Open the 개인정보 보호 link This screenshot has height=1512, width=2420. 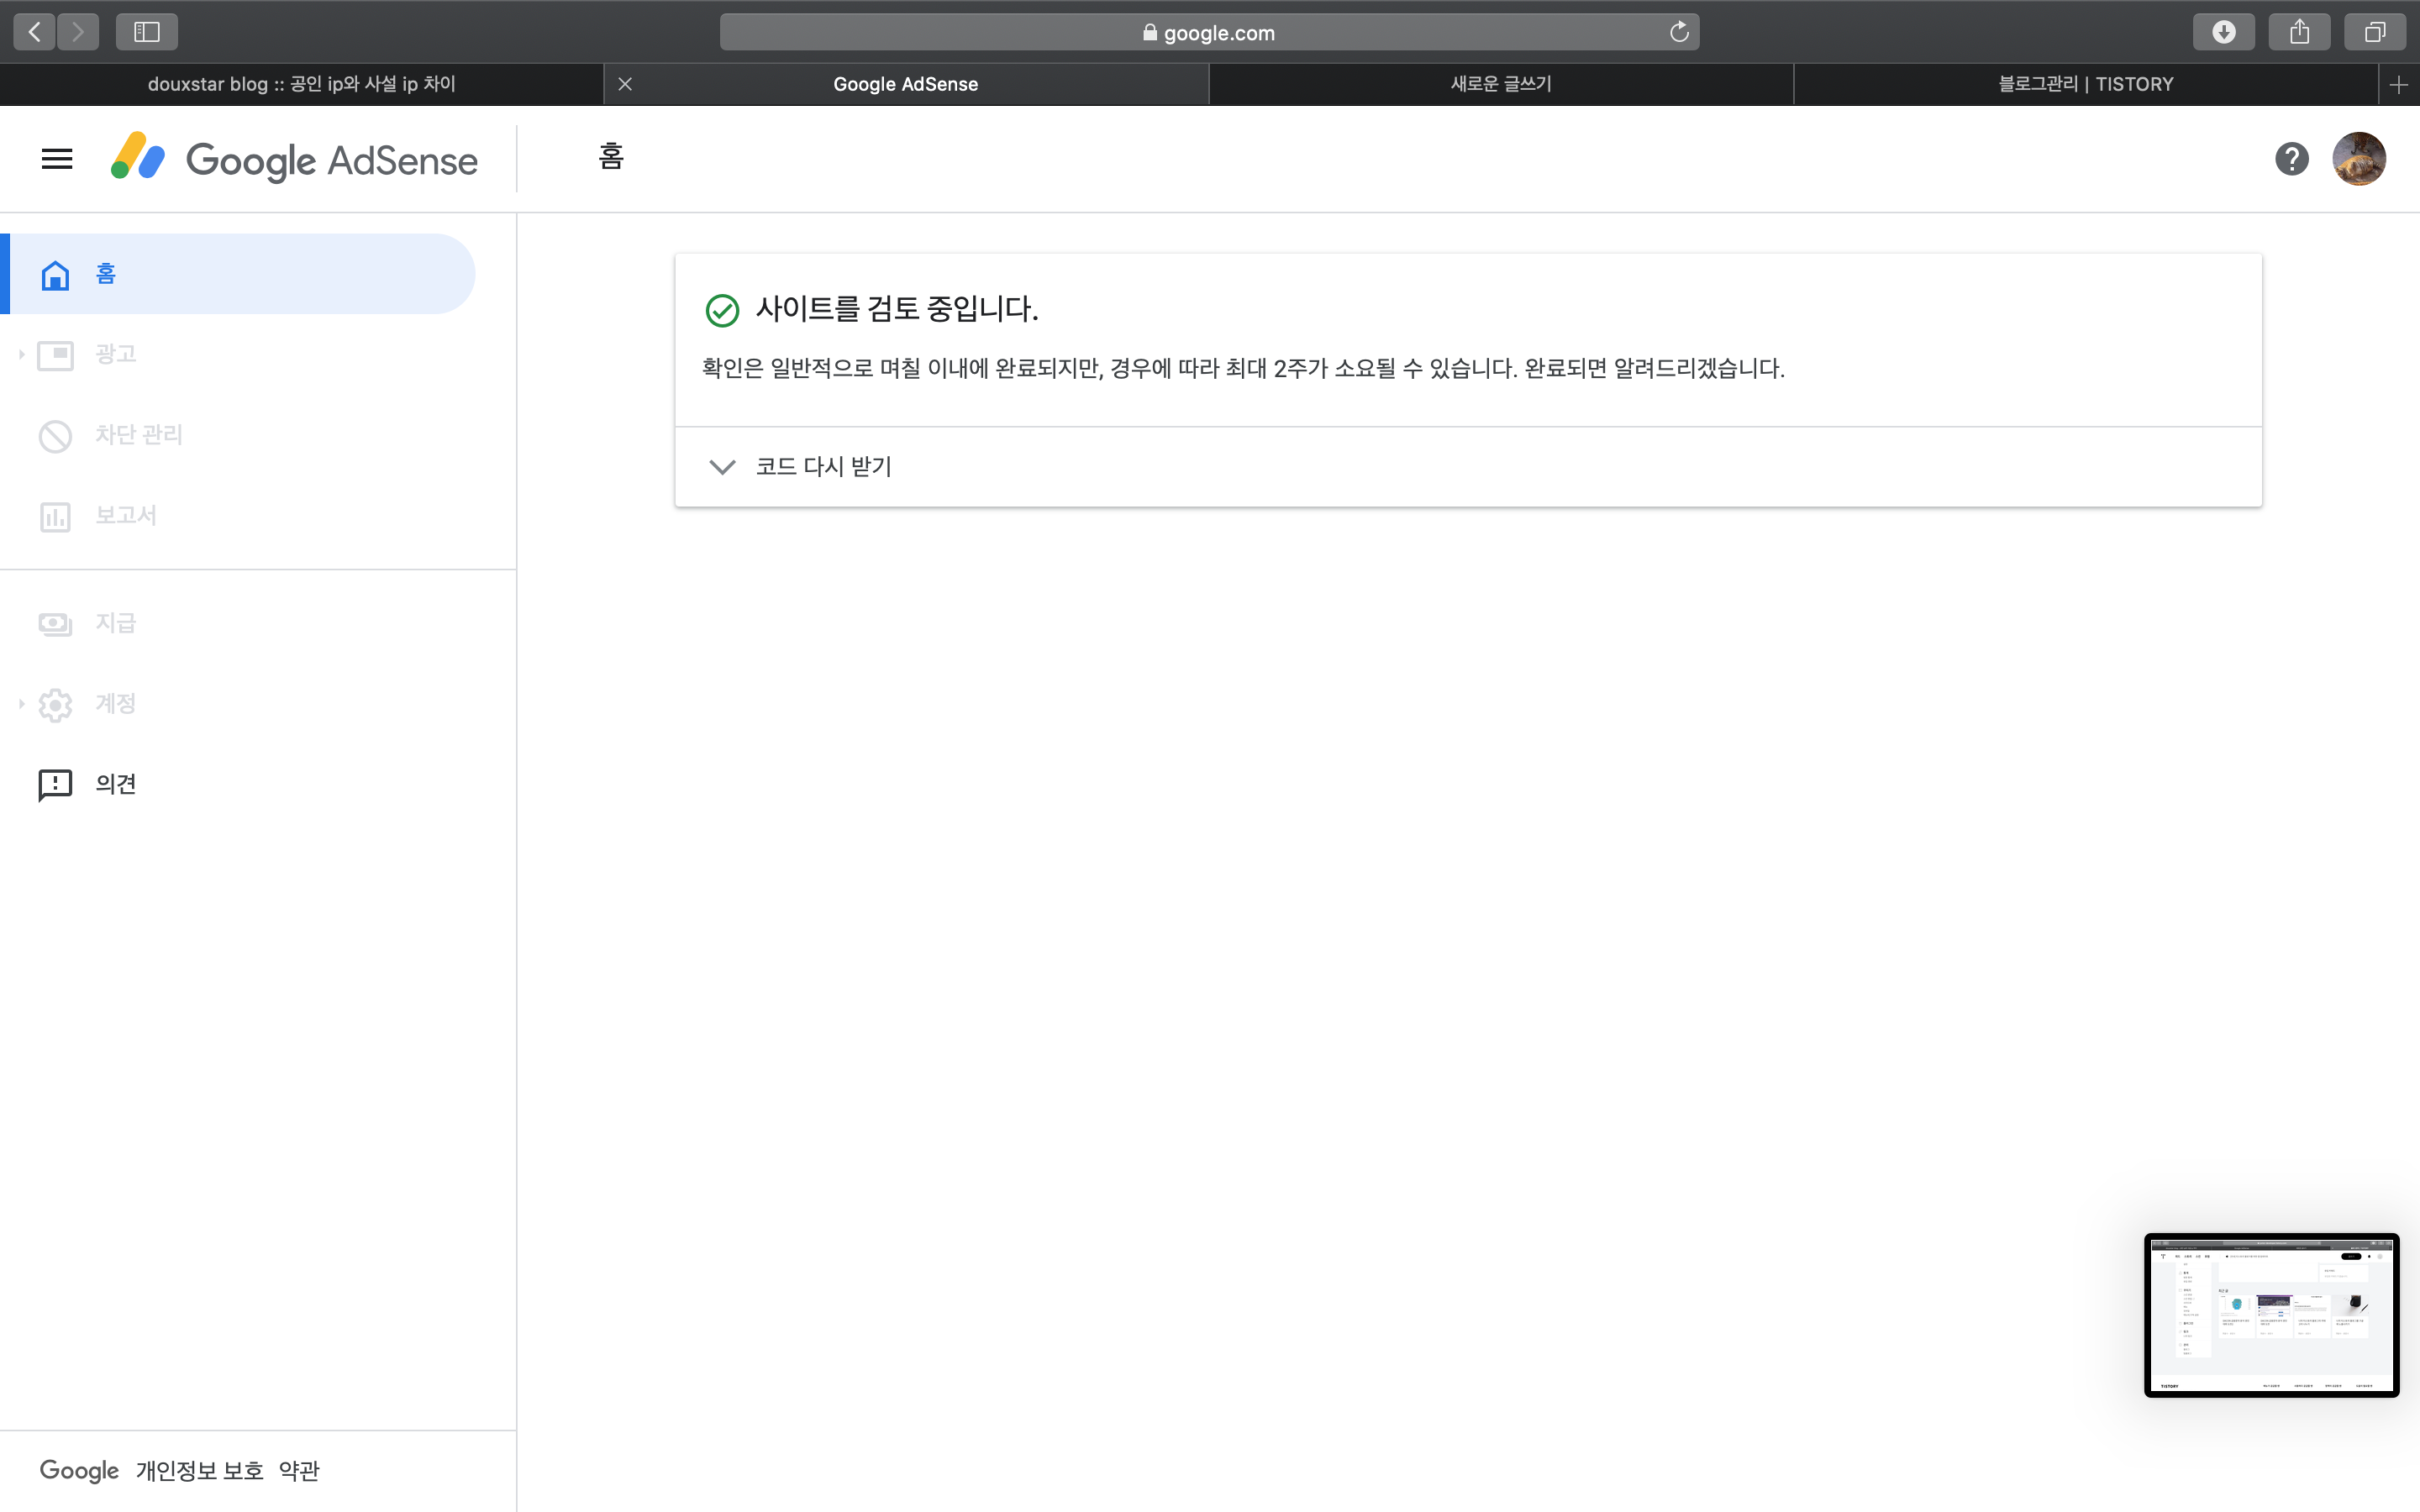point(199,1470)
